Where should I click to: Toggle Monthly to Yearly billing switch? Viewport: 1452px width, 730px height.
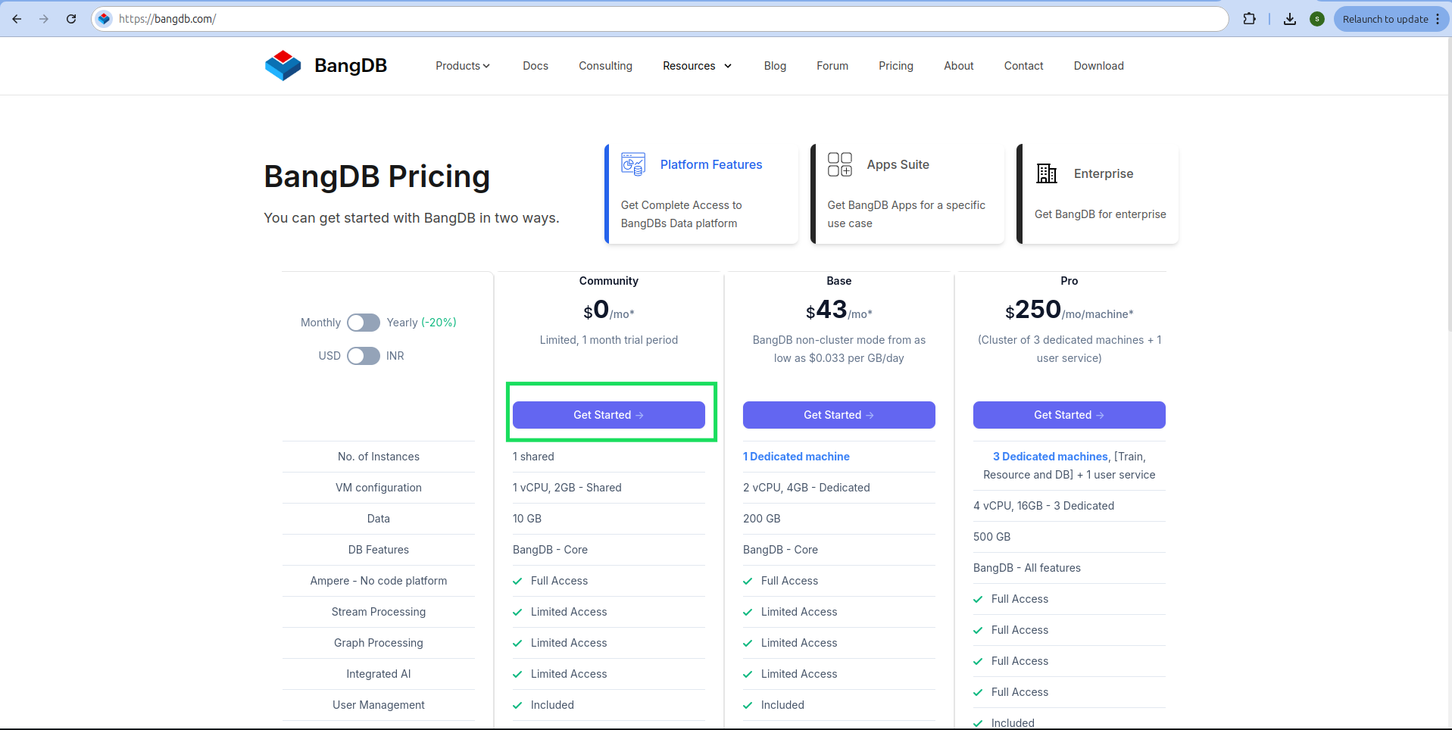(364, 323)
